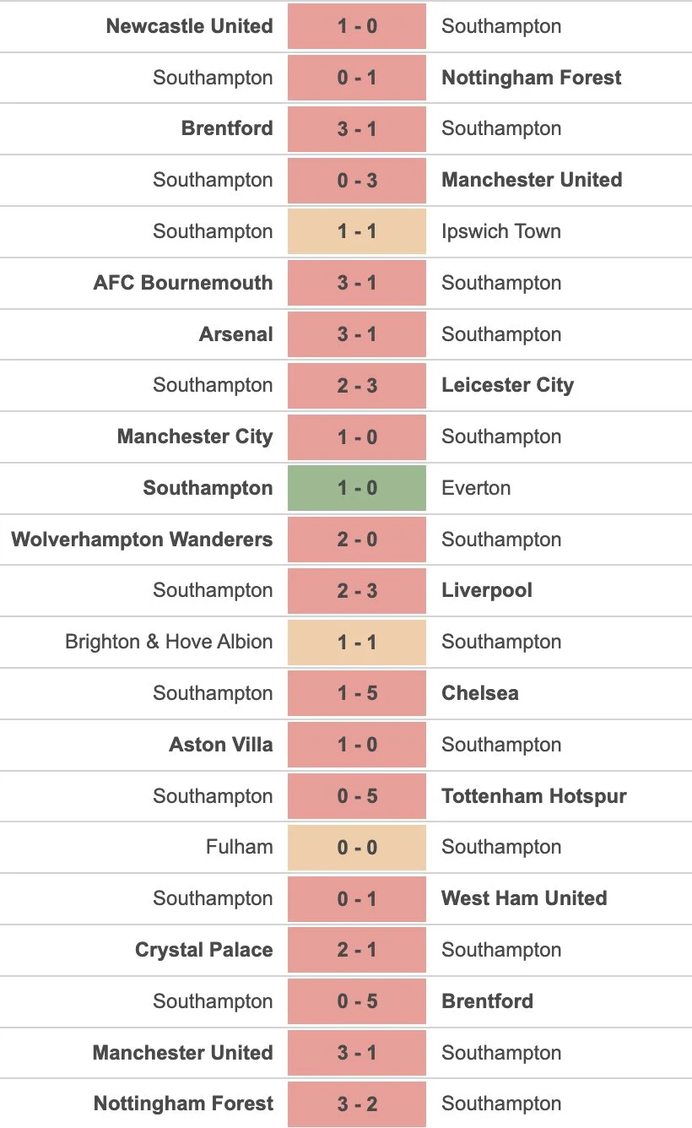
Task: Click the Liverpool team name
Action: coord(487,590)
